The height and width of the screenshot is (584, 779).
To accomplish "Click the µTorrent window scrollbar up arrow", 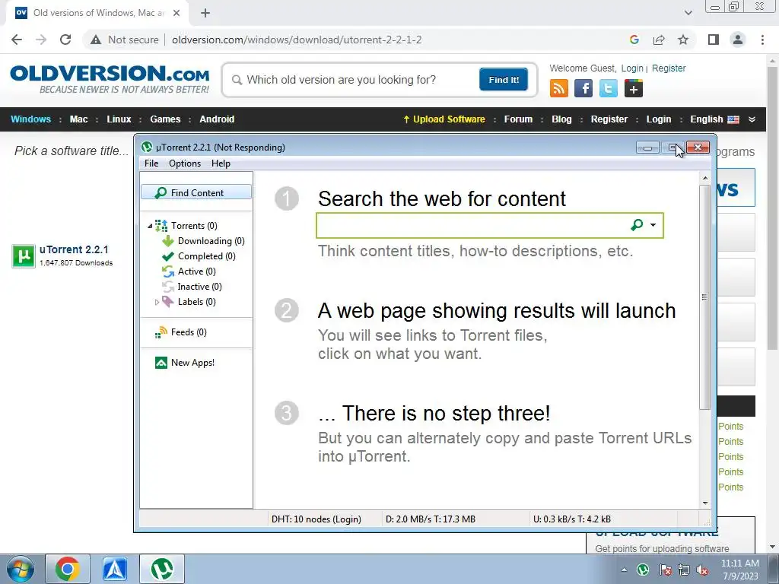I will (705, 178).
